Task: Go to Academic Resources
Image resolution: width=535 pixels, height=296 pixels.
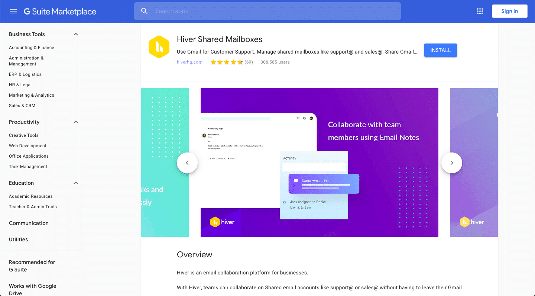Action: click(31, 196)
